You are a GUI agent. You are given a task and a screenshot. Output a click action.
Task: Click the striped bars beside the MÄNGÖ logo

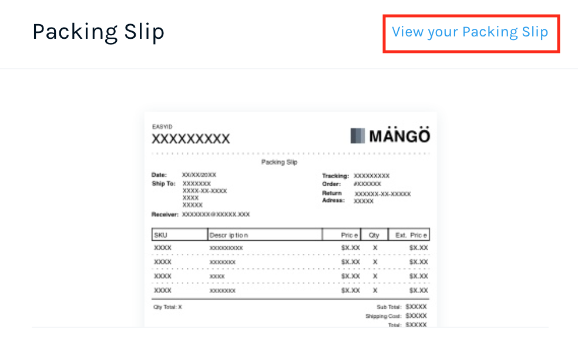coord(359,135)
